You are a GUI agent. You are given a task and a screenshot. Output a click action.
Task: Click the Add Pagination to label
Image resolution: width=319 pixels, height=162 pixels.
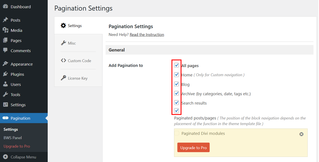126,65
